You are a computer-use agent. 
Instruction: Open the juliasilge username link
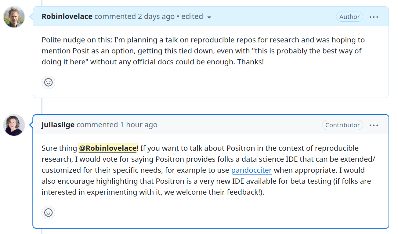[58, 125]
